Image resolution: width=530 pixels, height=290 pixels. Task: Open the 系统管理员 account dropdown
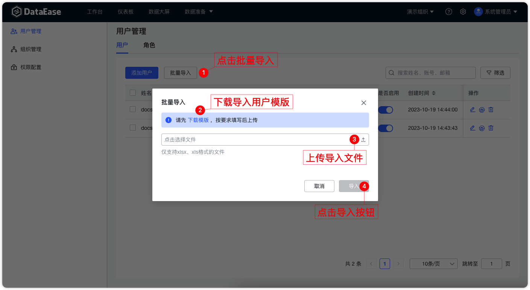(501, 12)
